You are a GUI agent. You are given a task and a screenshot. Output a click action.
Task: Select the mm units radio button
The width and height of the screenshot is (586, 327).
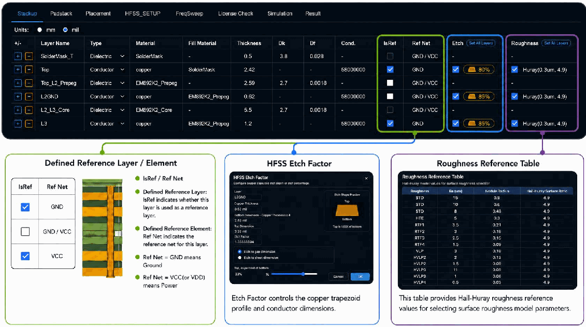39,30
